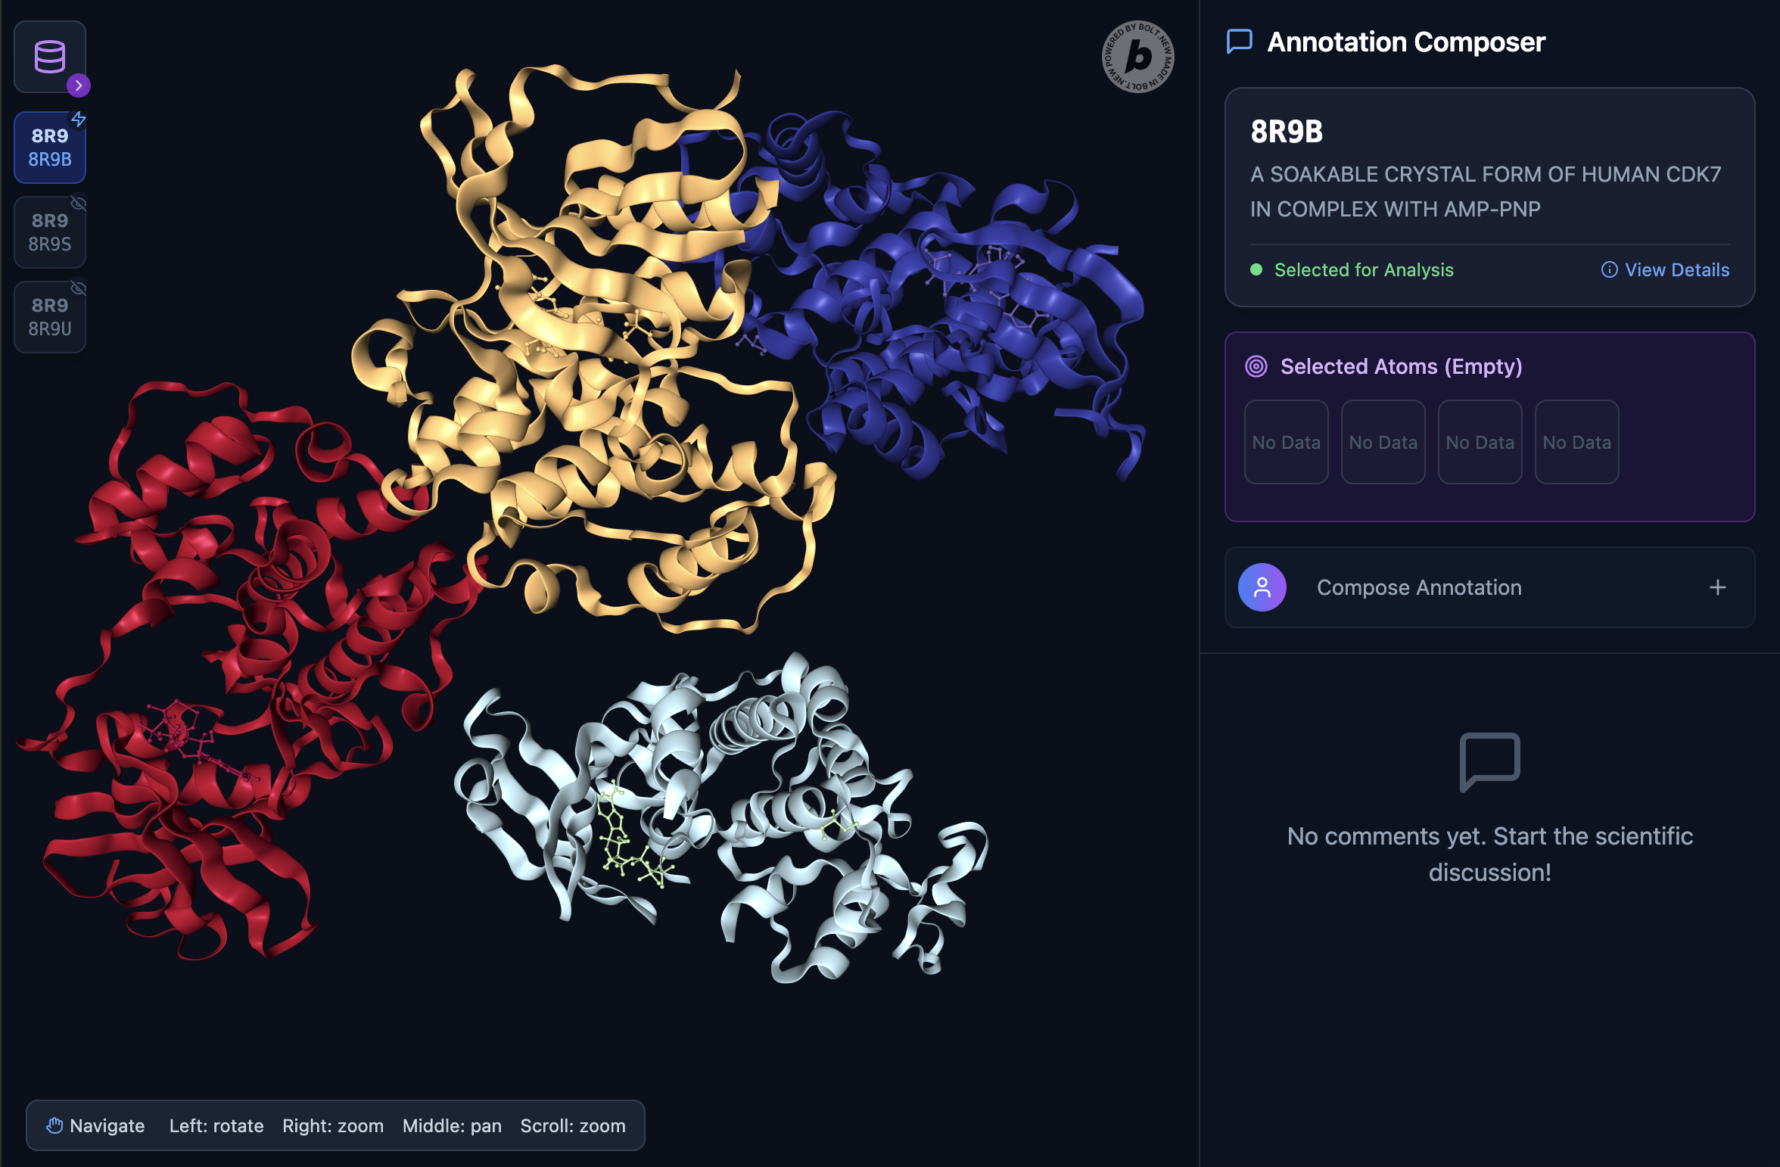Click the Annotation Composer chat icon
The image size is (1780, 1167).
point(1240,42)
